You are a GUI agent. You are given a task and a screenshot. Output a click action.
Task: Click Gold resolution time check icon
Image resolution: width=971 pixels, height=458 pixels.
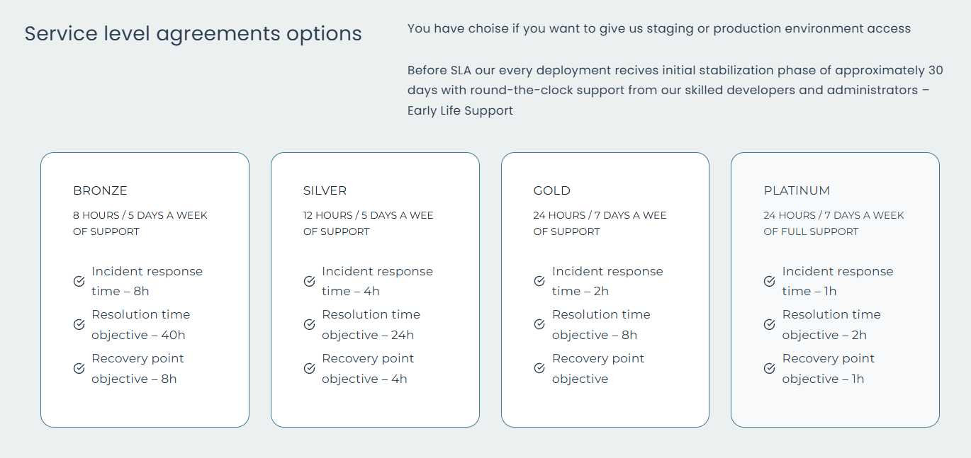tap(539, 324)
